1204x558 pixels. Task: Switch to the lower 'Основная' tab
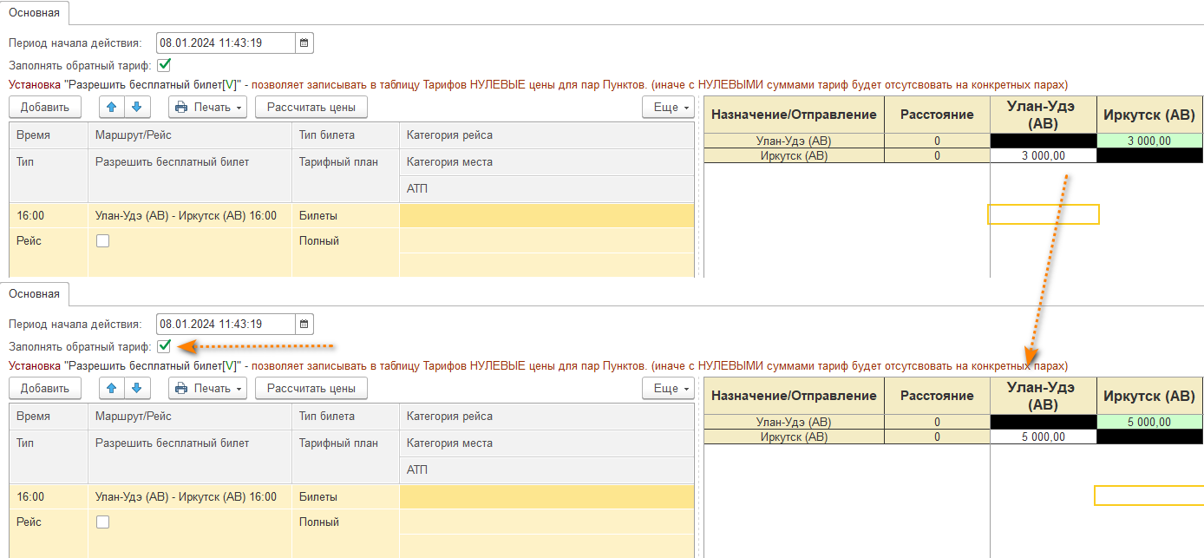click(36, 294)
